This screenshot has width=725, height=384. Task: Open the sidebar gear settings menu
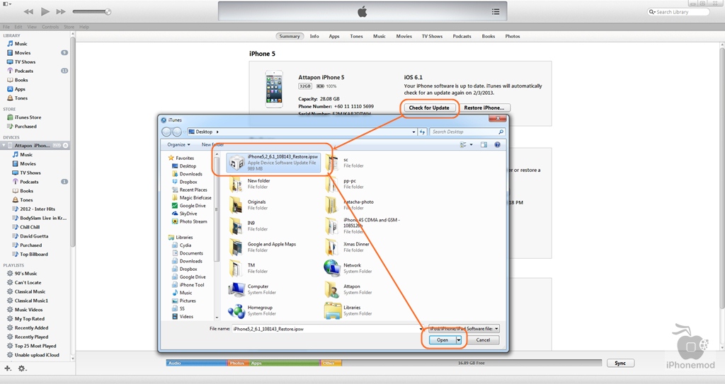tap(22, 368)
